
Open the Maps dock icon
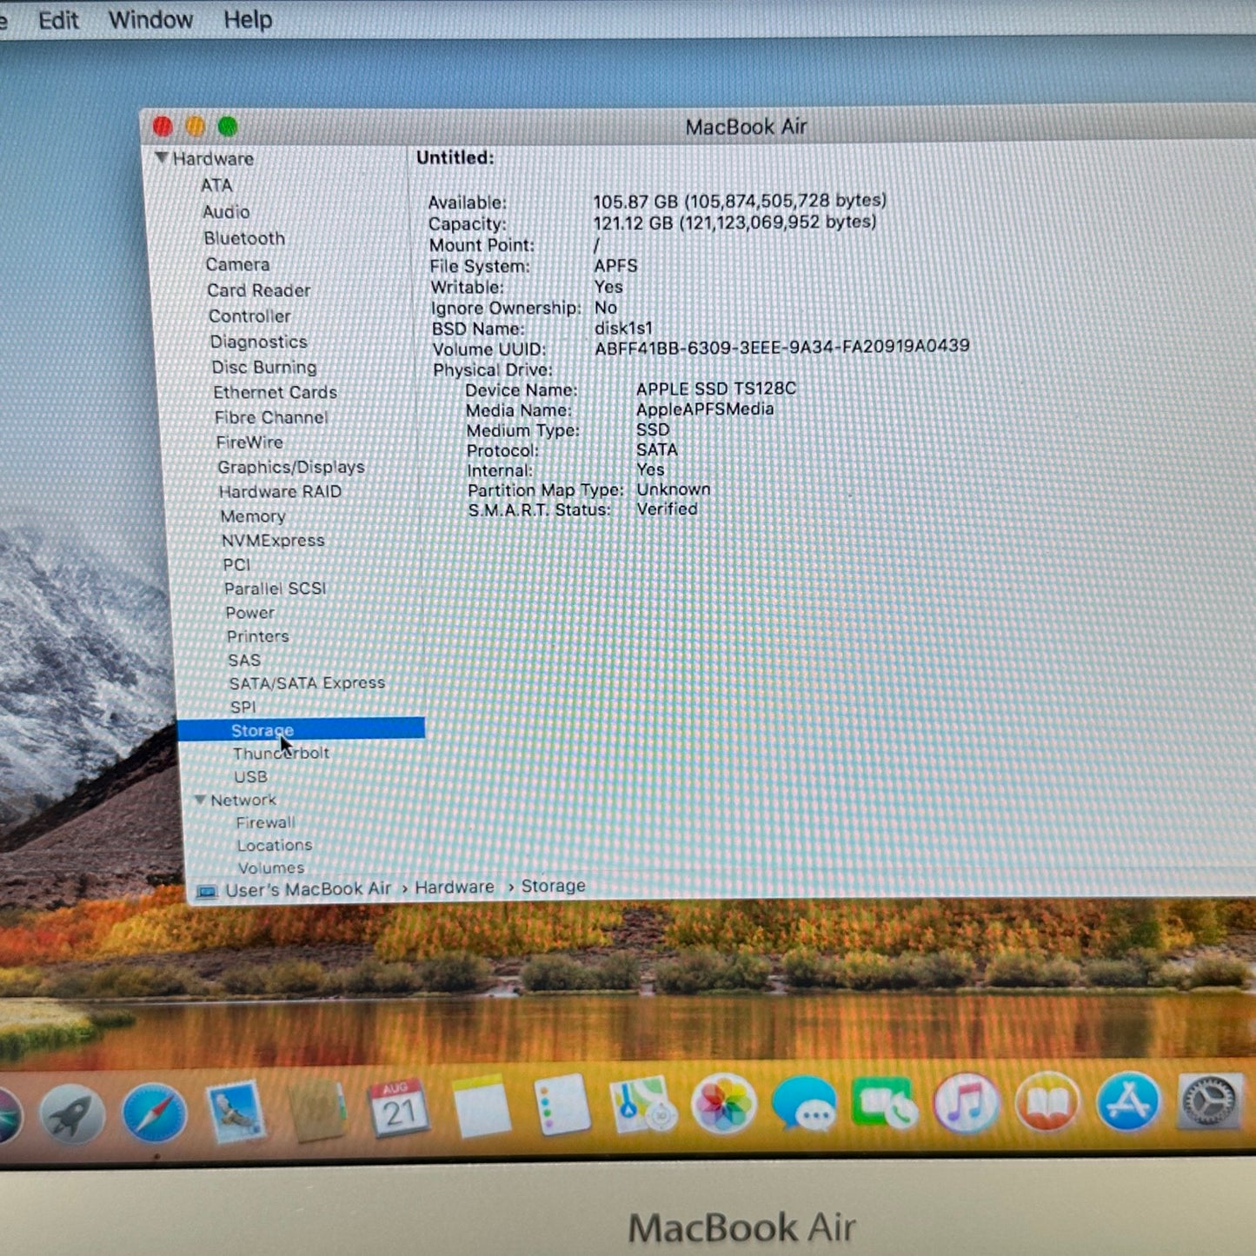click(642, 1106)
